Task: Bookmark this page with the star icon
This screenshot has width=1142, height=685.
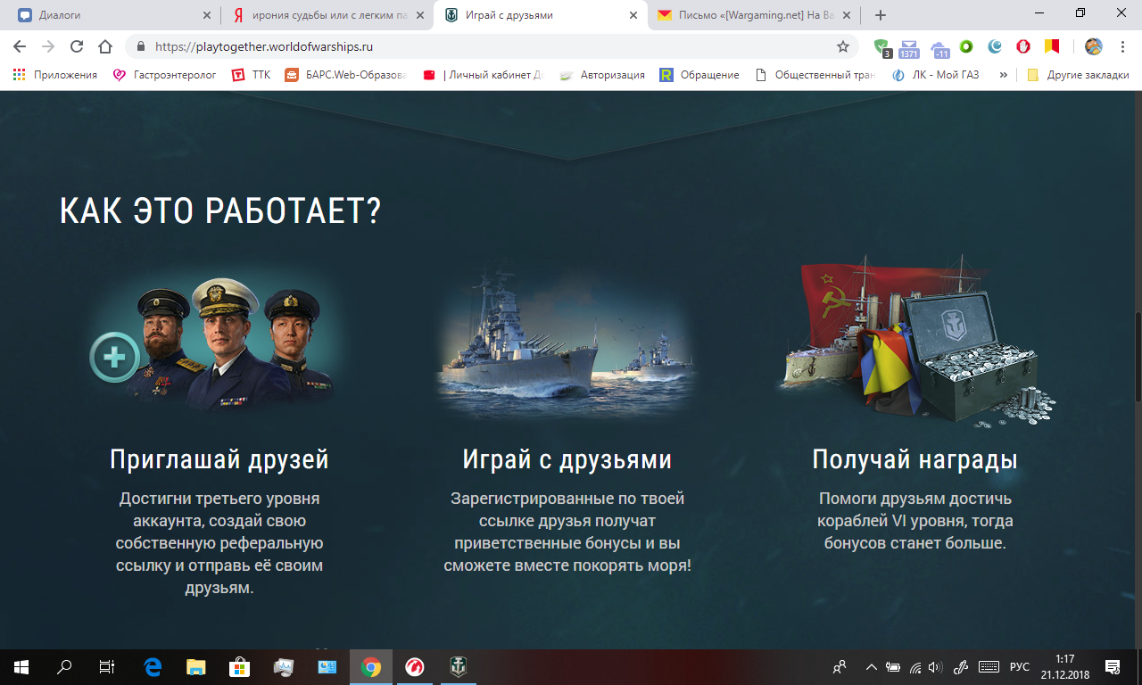Action: click(842, 46)
